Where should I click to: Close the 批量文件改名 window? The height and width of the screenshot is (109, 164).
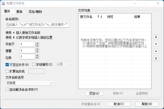[158, 3]
